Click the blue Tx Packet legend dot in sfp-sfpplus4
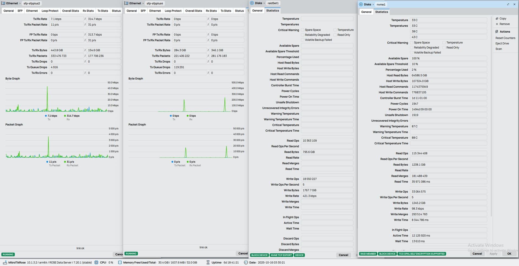The height and width of the screenshot is (266, 519). point(172,162)
